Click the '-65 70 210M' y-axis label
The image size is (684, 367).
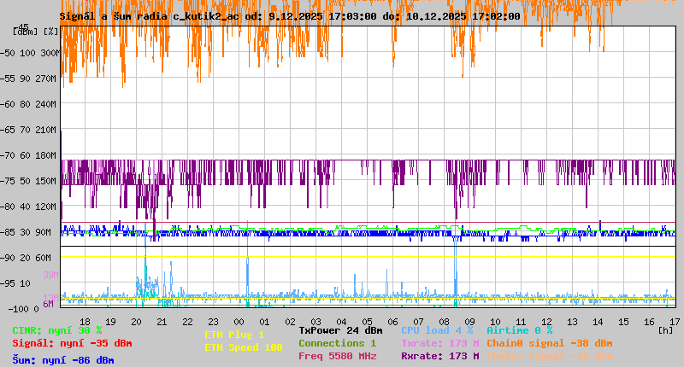point(28,130)
